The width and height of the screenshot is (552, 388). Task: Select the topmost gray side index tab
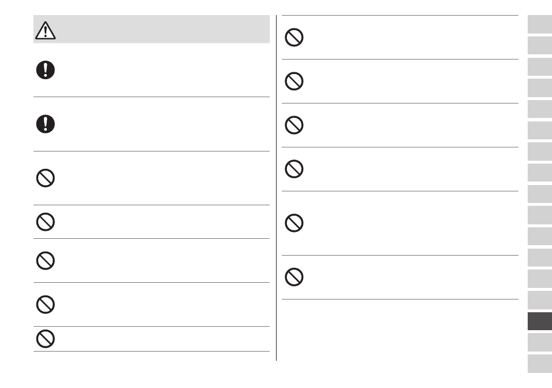(x=540, y=24)
